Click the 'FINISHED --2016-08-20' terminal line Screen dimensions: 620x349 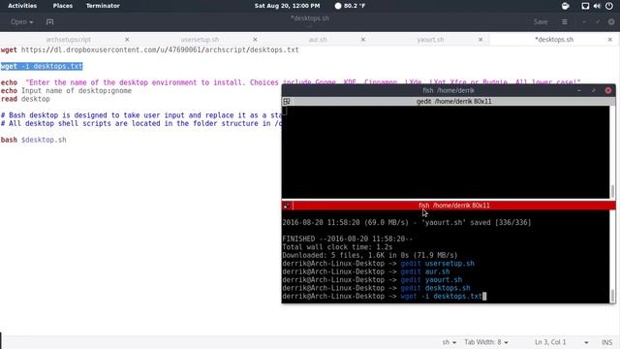tap(347, 239)
